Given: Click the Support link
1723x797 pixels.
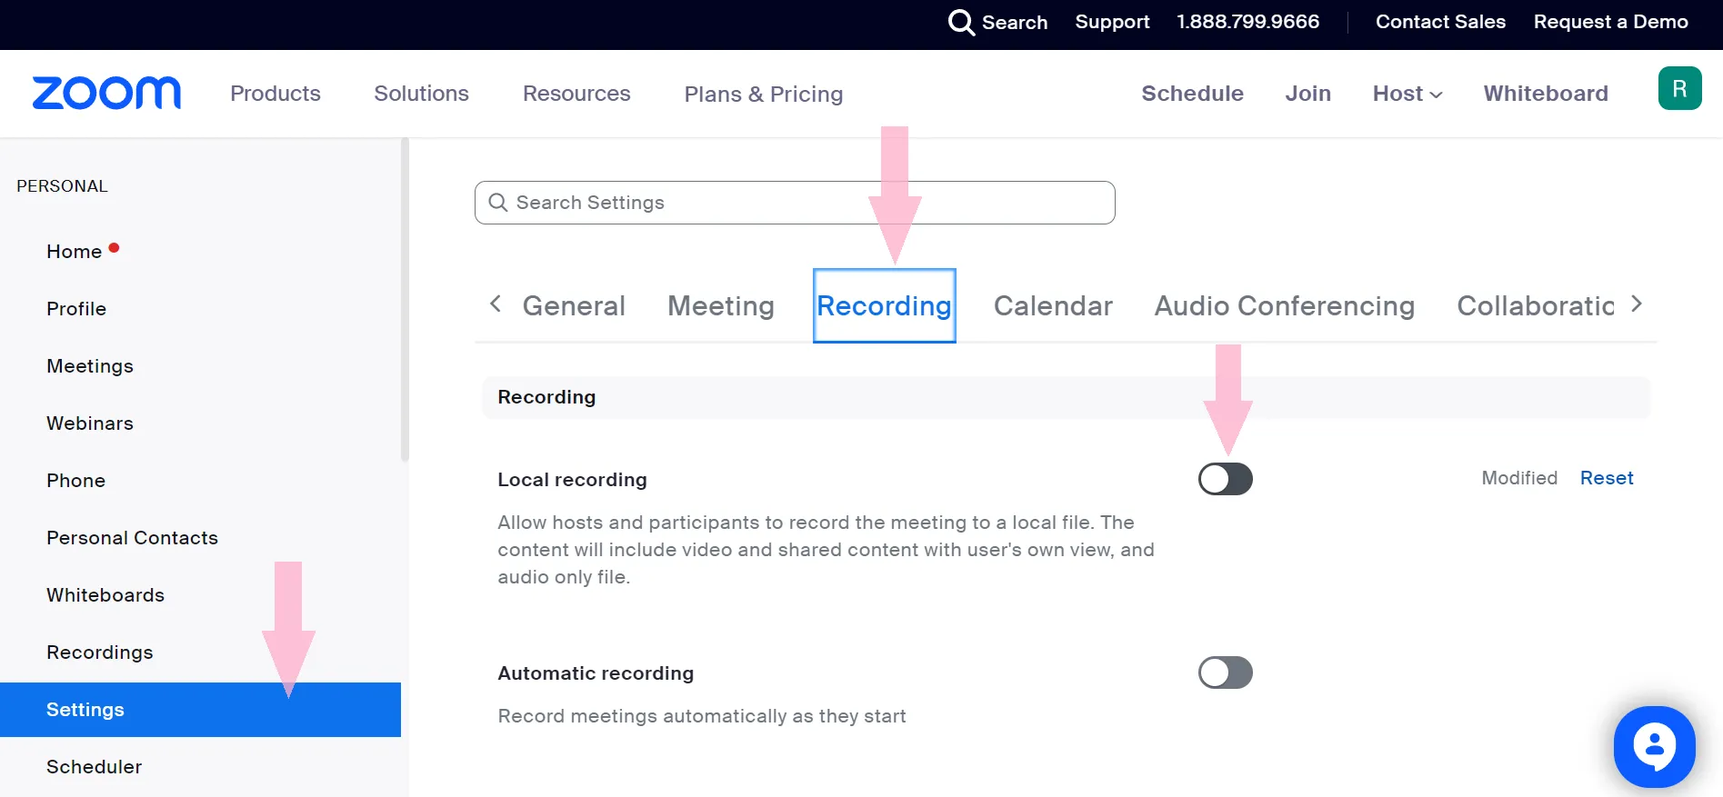Looking at the screenshot, I should pyautogui.click(x=1112, y=22).
